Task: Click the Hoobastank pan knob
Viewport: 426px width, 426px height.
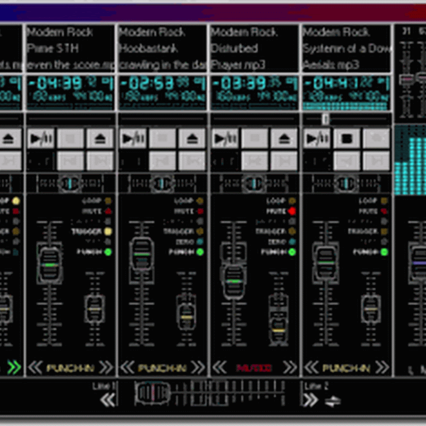Action: pos(162,184)
